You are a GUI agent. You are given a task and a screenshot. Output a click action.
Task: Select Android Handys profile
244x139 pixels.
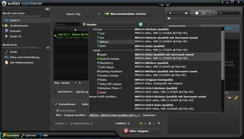pyautogui.click(x=108, y=59)
